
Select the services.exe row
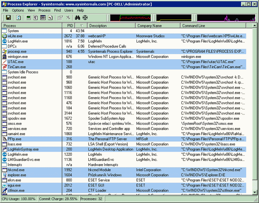click(124, 129)
